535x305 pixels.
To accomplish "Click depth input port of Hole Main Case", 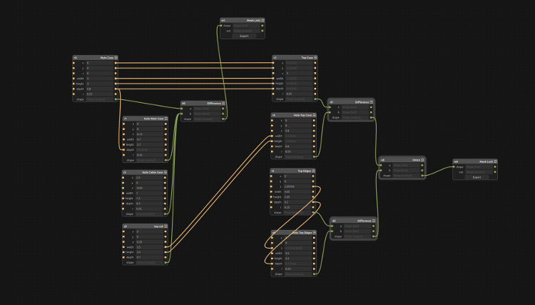I will coord(124,149).
